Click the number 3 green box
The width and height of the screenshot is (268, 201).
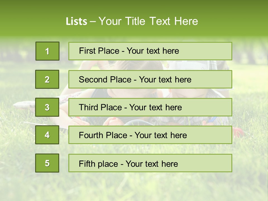point(47,107)
